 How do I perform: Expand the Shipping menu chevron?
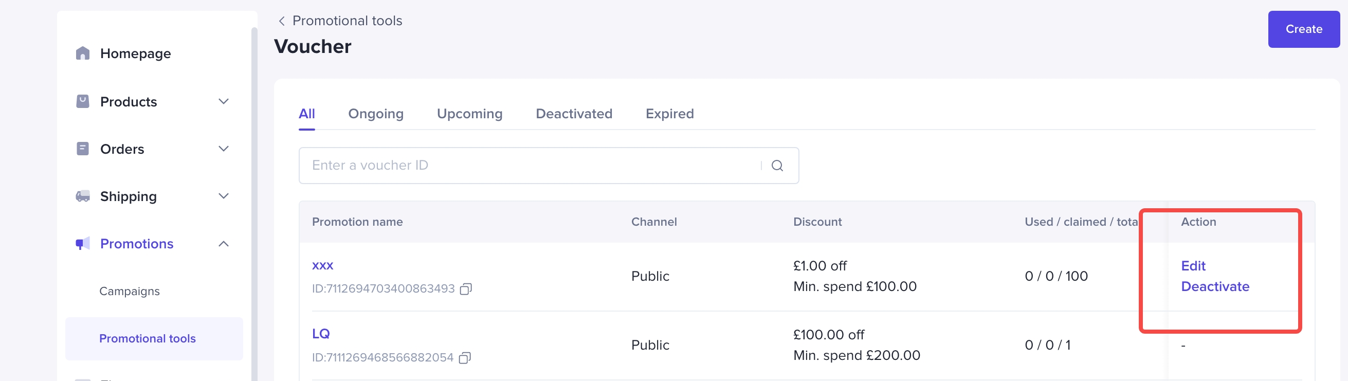pos(224,196)
